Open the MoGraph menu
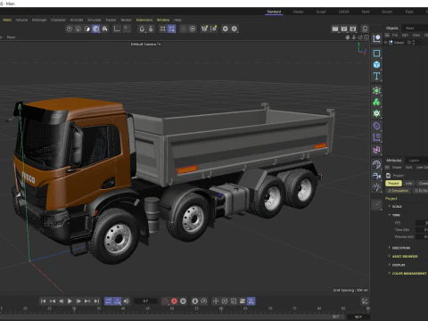This screenshot has width=428, height=321. tap(39, 20)
